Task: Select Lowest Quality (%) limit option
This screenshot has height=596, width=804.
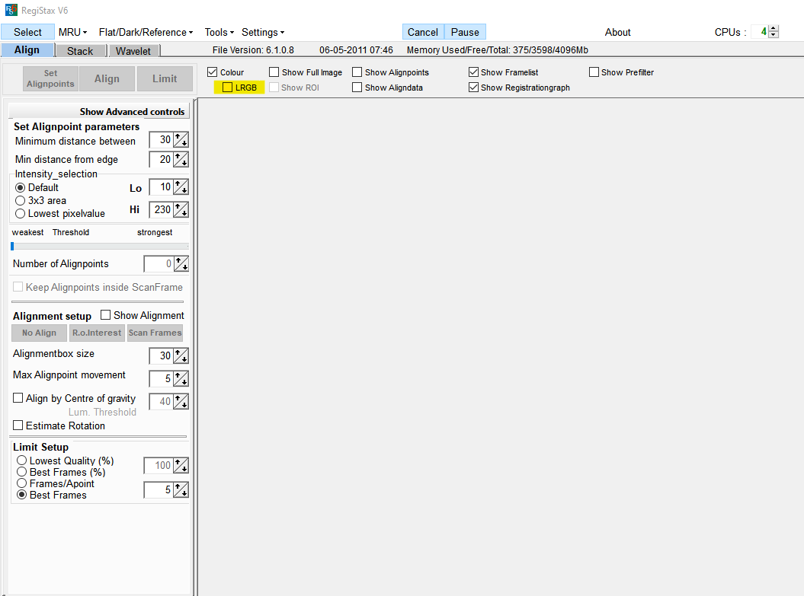Action: point(21,461)
